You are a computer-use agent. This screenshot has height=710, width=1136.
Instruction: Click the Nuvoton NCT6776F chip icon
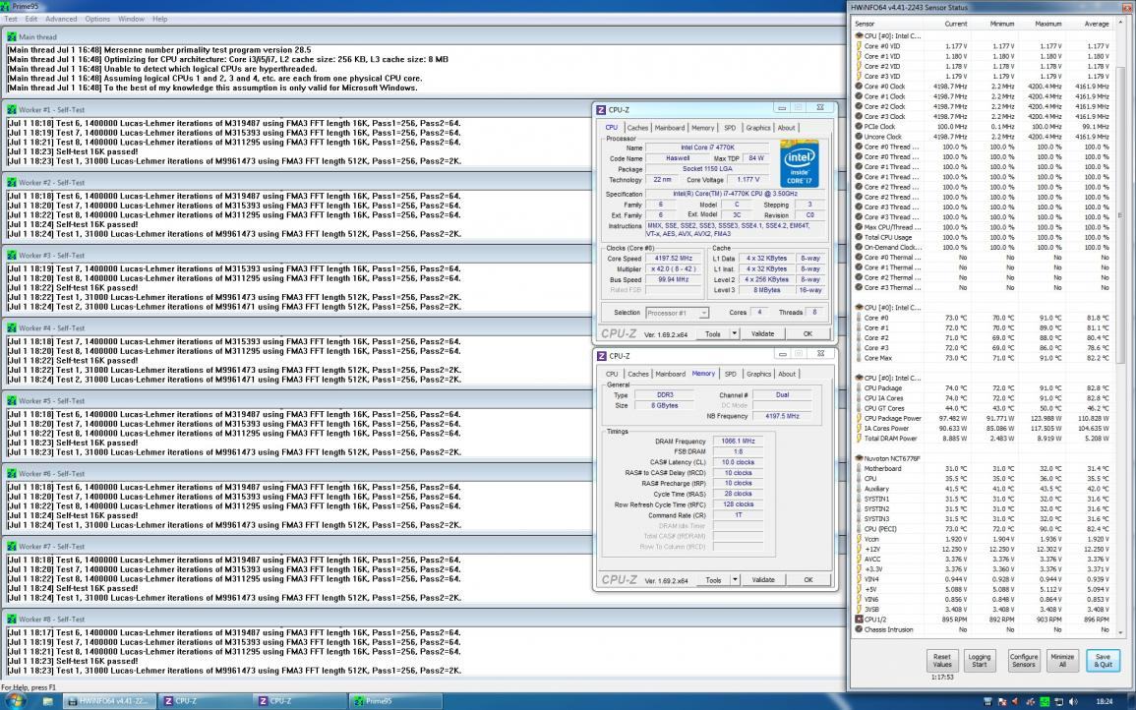tap(858, 458)
